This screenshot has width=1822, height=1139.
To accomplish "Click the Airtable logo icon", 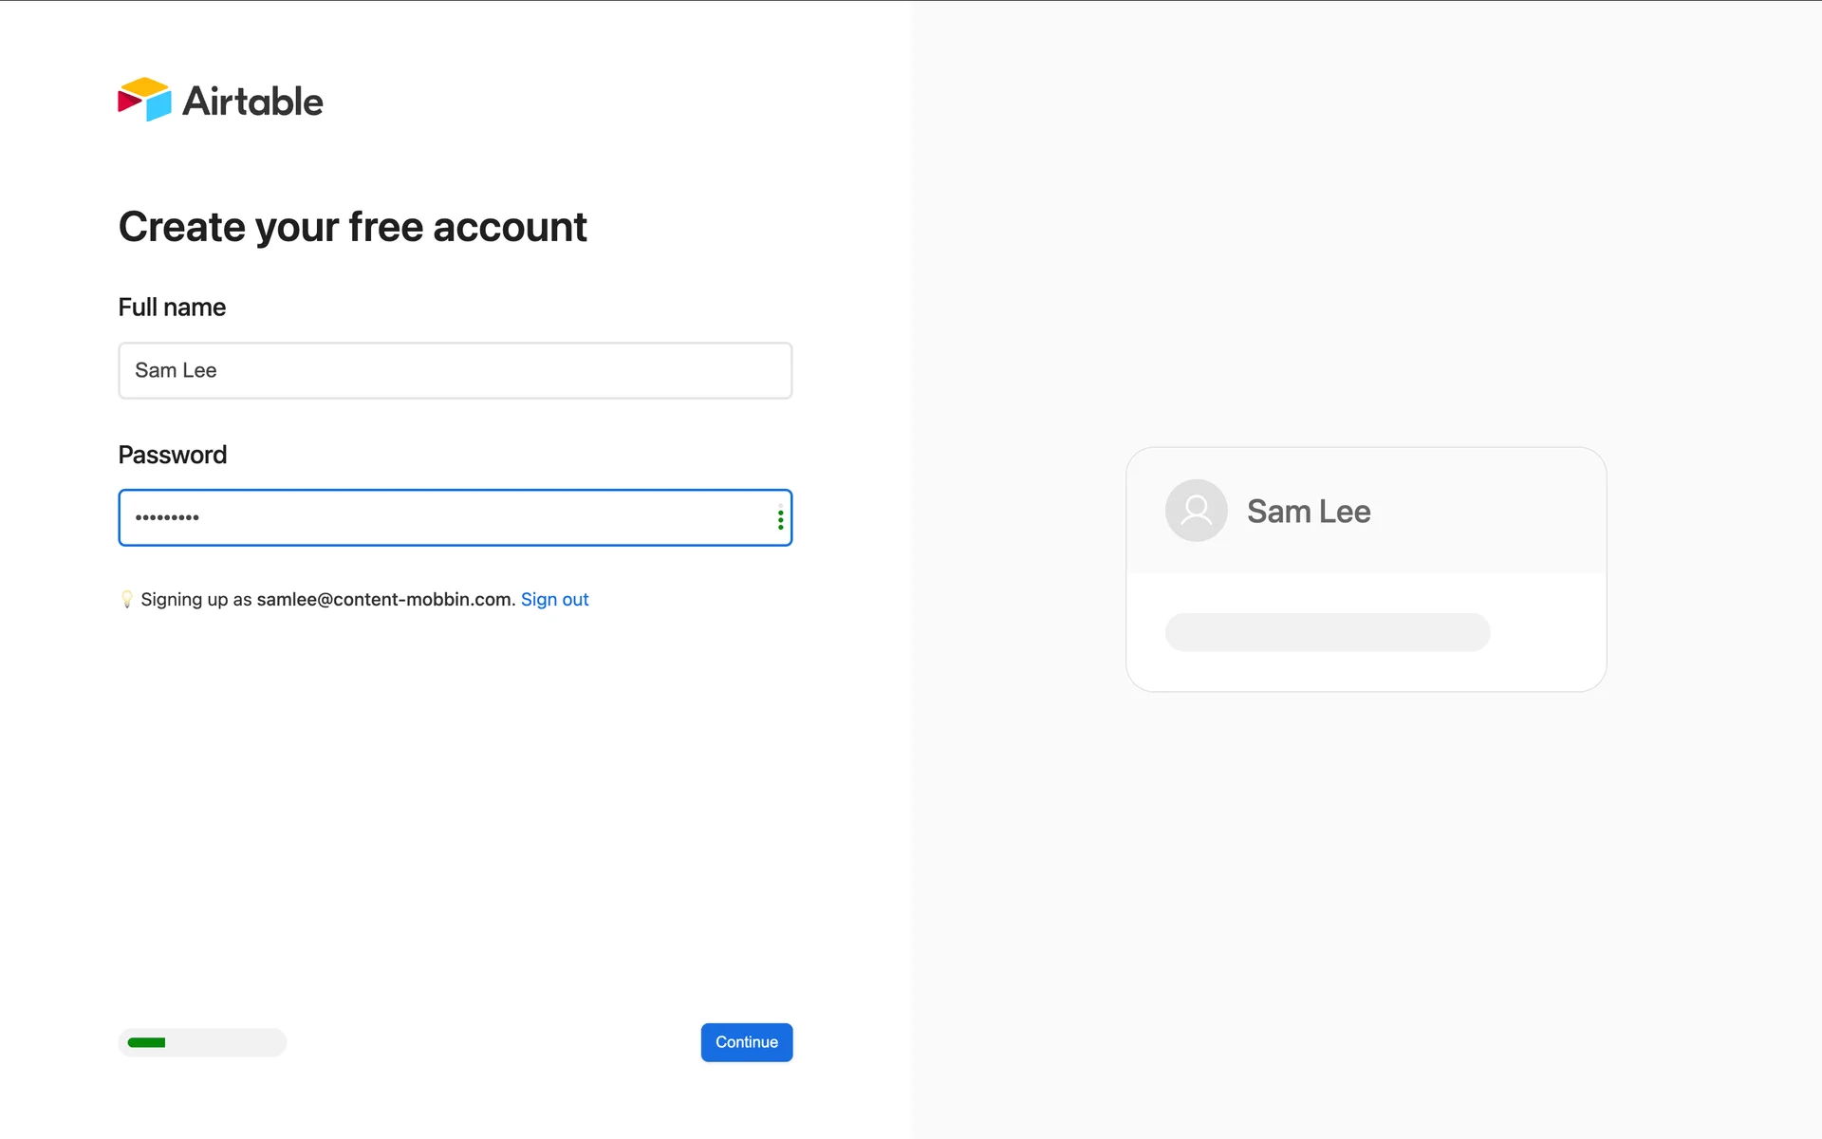I will [x=144, y=100].
